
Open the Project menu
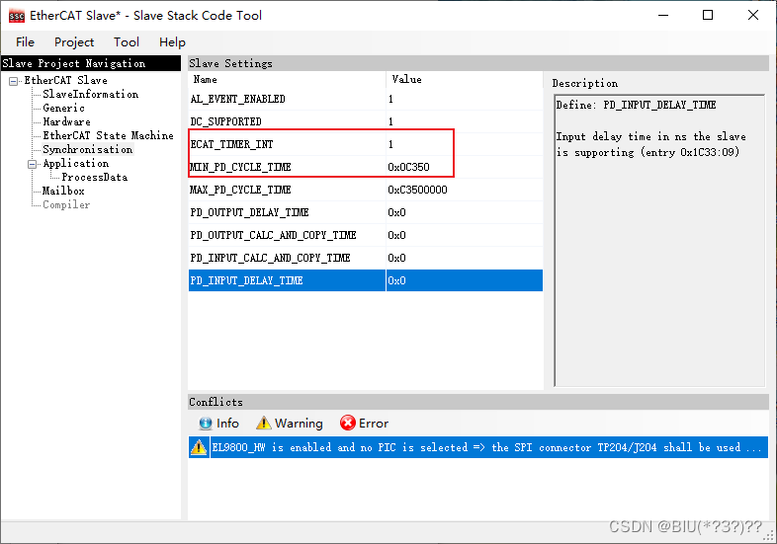pos(74,42)
